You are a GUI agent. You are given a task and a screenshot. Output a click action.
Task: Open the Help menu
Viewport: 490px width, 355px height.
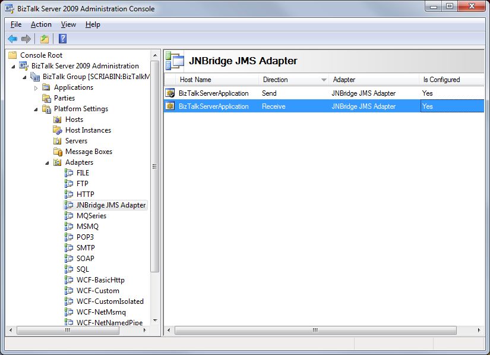[x=93, y=24]
